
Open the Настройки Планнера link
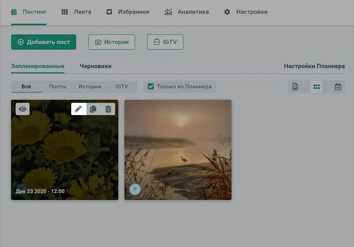[x=314, y=66]
